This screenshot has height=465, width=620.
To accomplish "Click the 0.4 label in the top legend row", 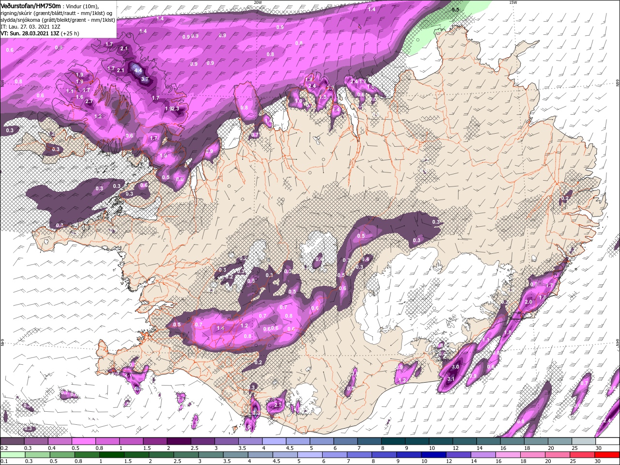I will [x=51, y=448].
